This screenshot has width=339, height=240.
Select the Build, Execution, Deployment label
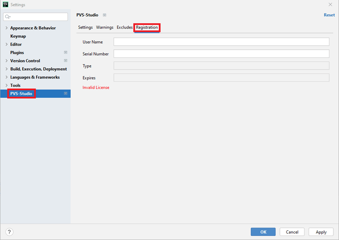(39, 69)
